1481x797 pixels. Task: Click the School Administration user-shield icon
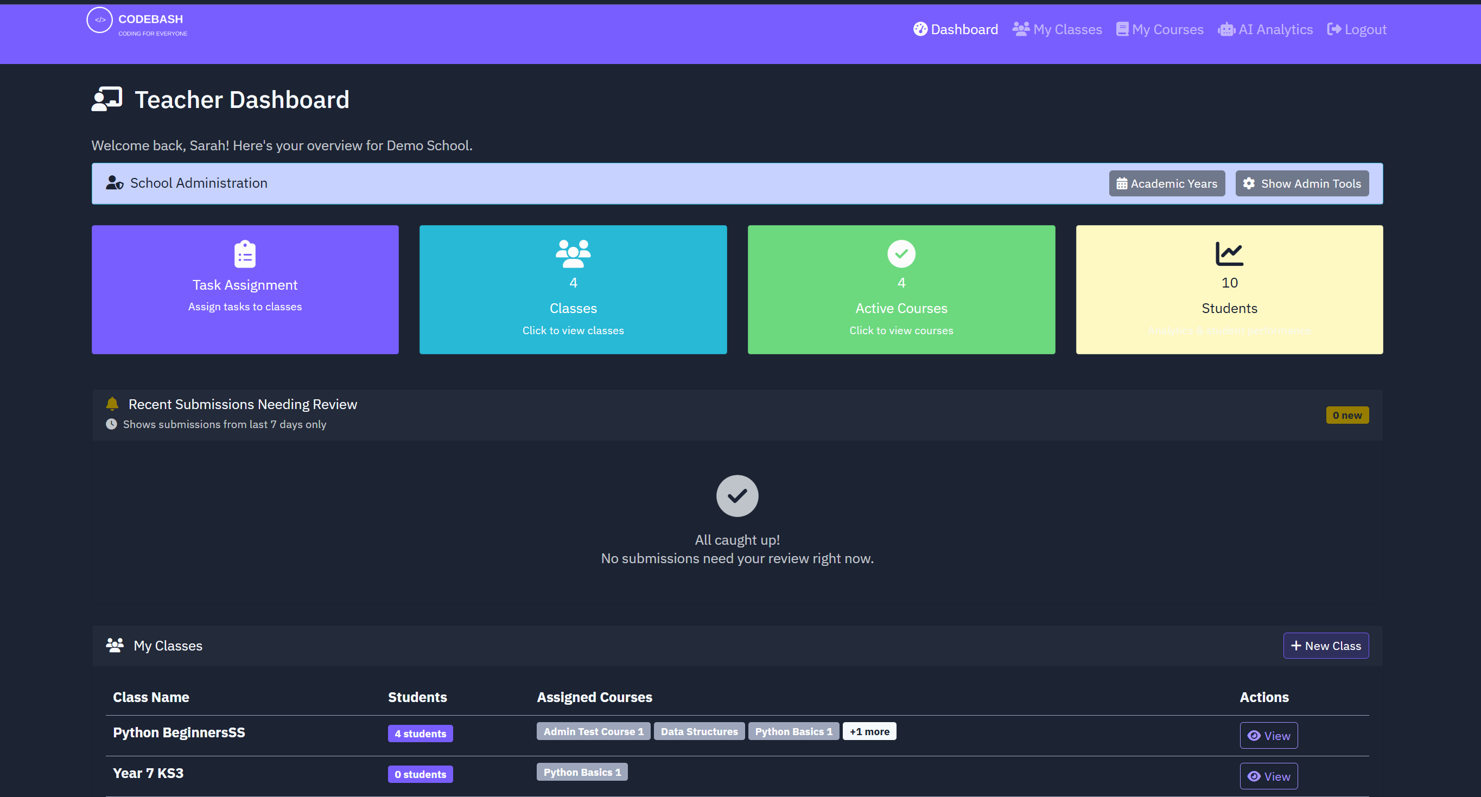click(x=115, y=183)
